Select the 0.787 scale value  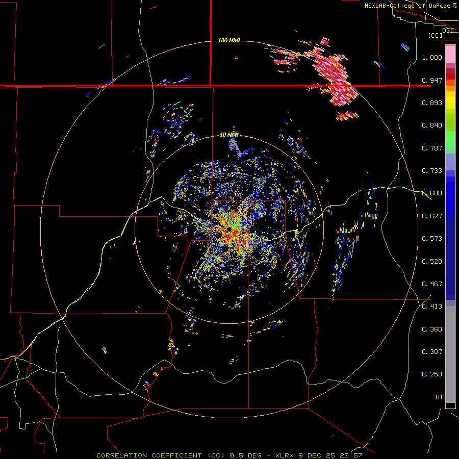tap(432, 148)
